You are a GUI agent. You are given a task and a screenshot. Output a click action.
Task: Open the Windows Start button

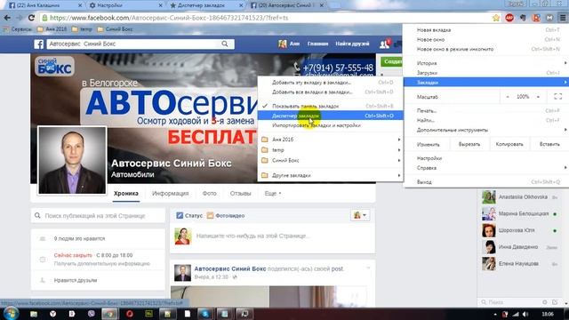pos(11,314)
